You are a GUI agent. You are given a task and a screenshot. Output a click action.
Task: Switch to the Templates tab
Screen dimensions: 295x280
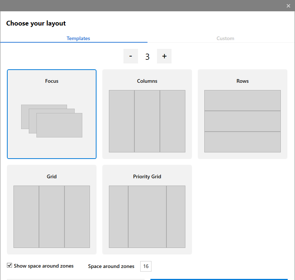tap(78, 38)
